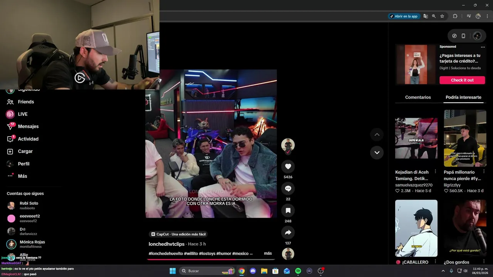Open the Digitt sponsored ad thumbnail
This screenshot has height=277, width=493.
point(416,64)
